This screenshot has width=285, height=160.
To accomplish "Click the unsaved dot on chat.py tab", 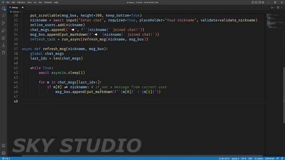I will (23, 8).
